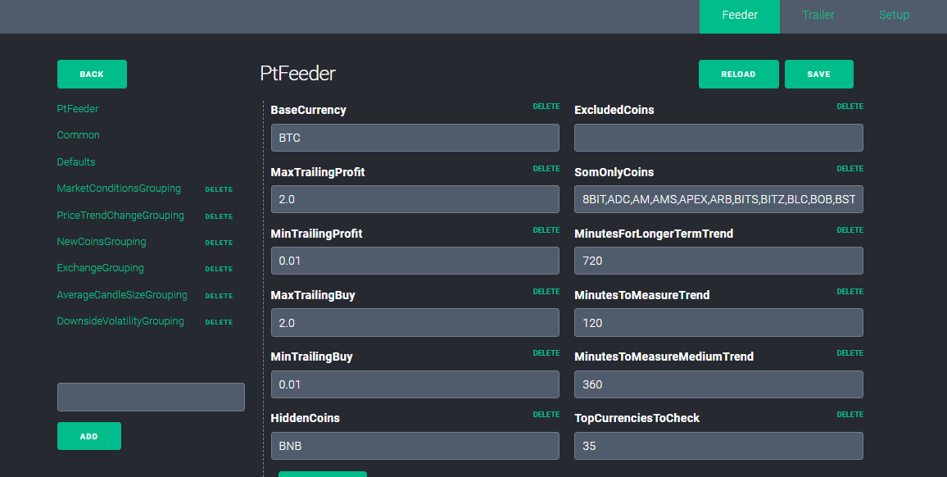947x477 pixels.
Task: Edit the TopCurrenciesToCheck field
Action: coord(718,446)
